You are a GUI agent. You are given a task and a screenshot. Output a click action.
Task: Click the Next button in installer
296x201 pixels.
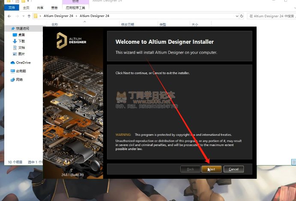coord(212,169)
